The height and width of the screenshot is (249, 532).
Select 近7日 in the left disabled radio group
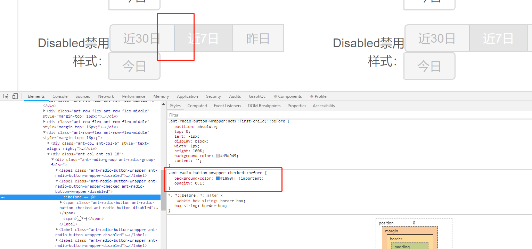(203, 38)
